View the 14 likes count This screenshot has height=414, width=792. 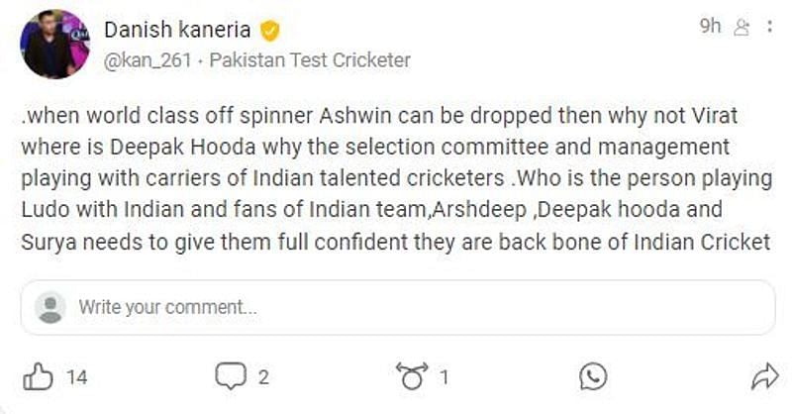pyautogui.click(x=77, y=377)
